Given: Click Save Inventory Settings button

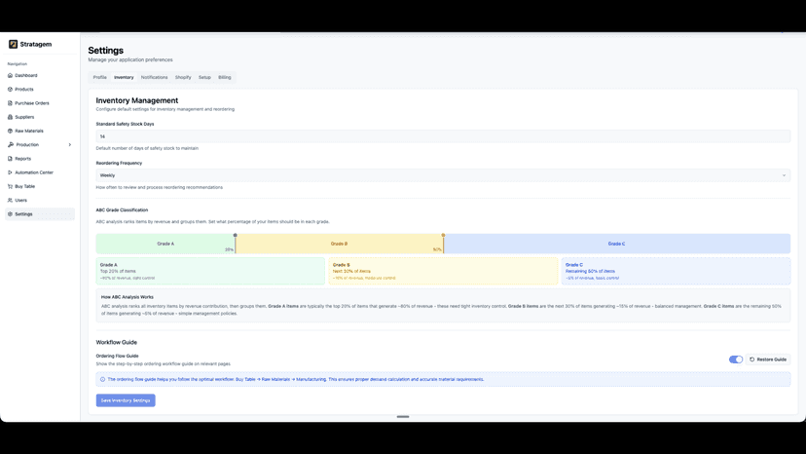Looking at the screenshot, I should [126, 400].
